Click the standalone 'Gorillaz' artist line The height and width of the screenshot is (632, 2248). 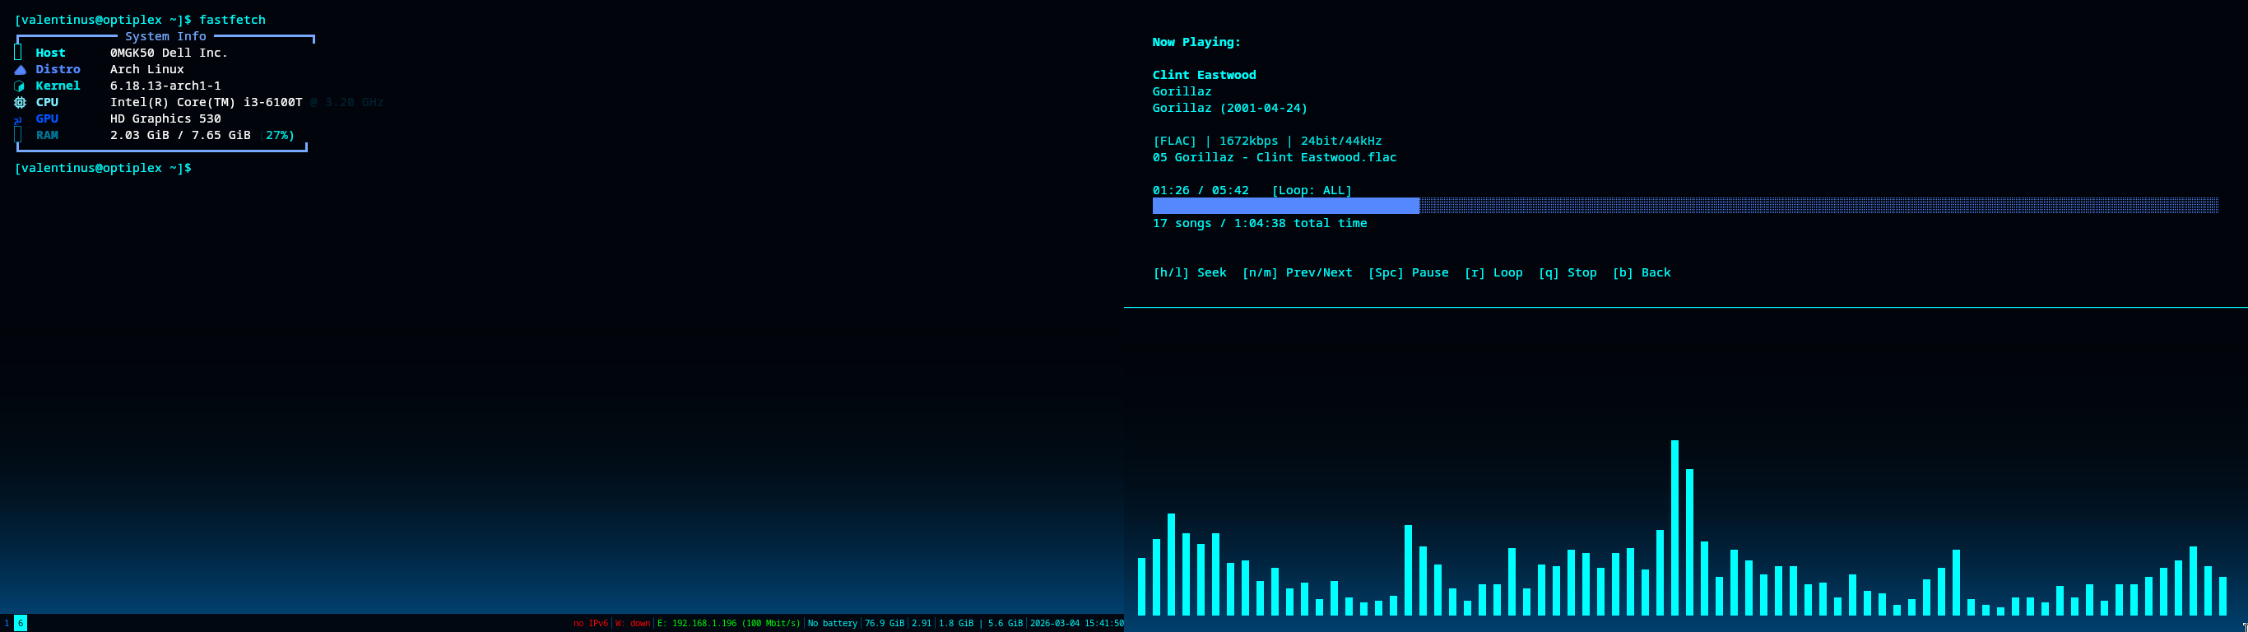pos(1182,91)
